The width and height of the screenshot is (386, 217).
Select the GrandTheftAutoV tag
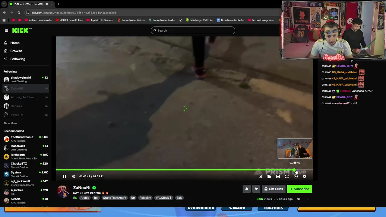pos(115,198)
